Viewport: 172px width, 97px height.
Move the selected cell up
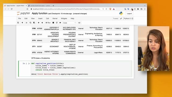point(38,23)
